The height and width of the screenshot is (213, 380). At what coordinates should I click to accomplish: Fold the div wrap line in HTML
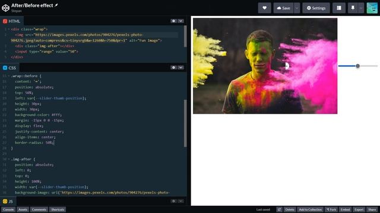point(9,29)
